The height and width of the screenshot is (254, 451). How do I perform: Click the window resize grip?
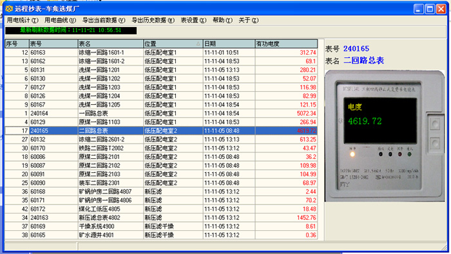[445, 248]
